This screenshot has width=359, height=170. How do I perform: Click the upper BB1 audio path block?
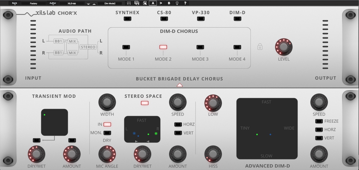(58, 41)
